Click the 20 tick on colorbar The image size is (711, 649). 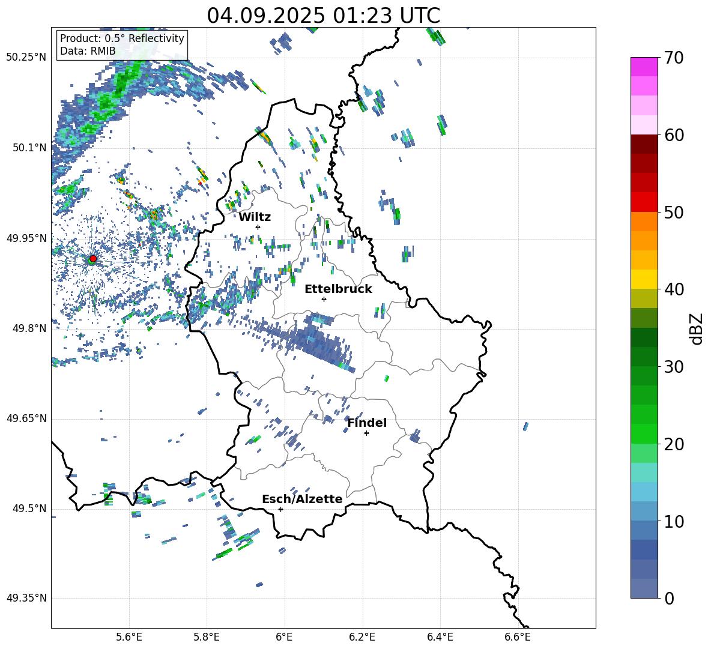tap(674, 444)
